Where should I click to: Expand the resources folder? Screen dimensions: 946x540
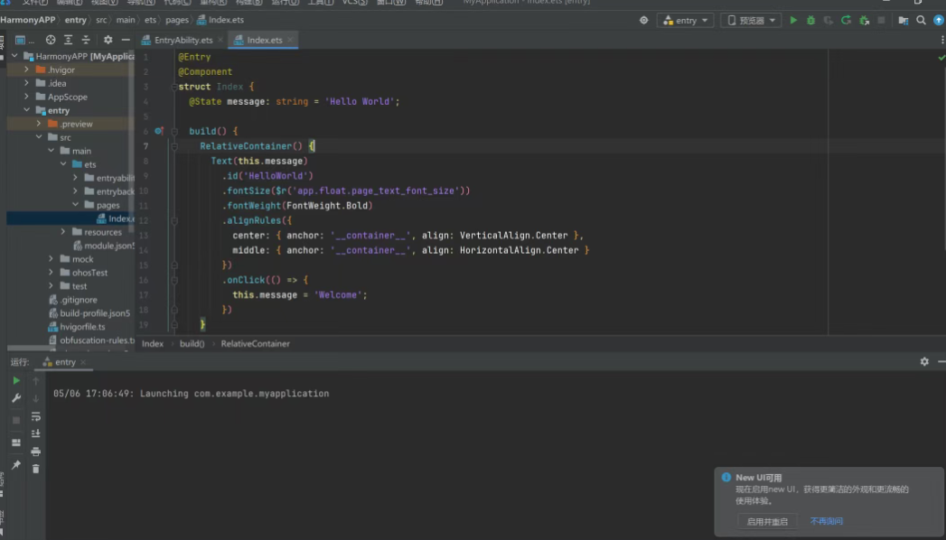62,231
